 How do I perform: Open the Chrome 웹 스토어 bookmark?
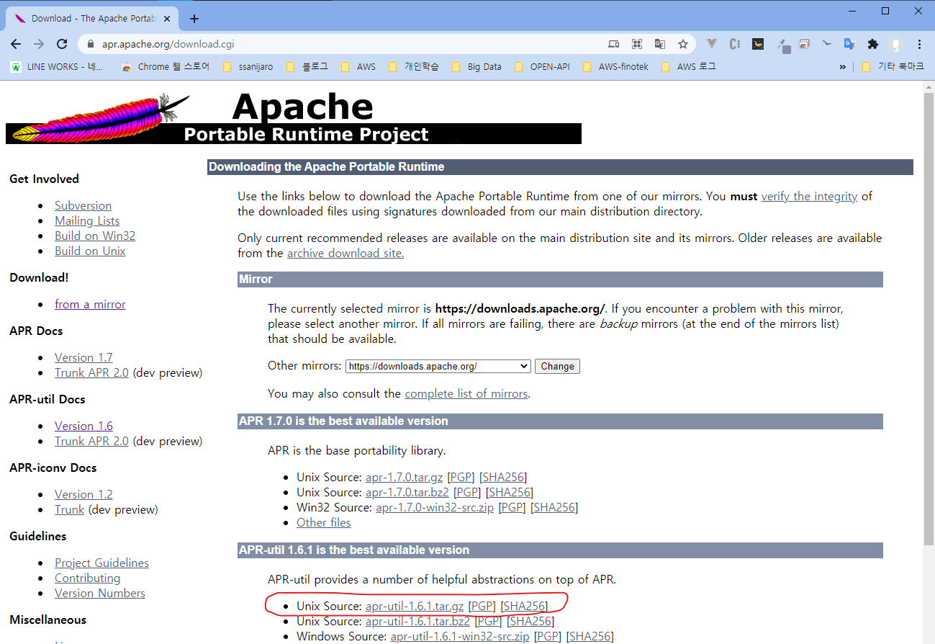pyautogui.click(x=166, y=66)
